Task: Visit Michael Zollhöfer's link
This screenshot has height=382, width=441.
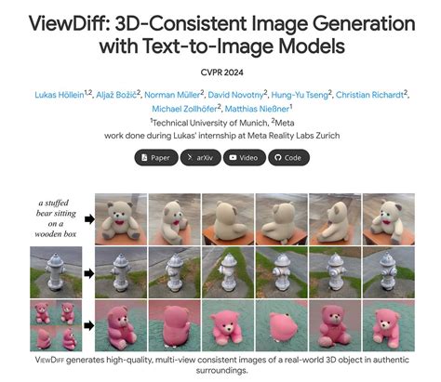Action: point(184,109)
